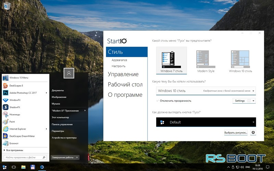Open Task View on the taskbar

(x=14, y=167)
